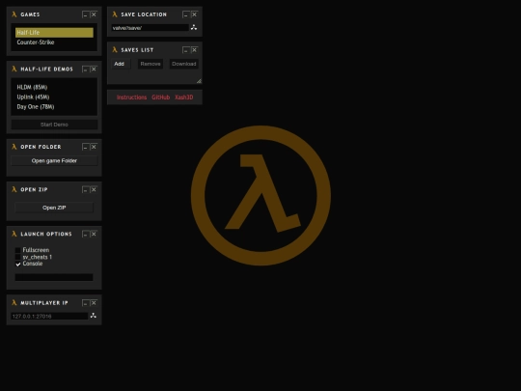521x391 pixels.
Task: Close the Saves List panel
Action: point(194,50)
